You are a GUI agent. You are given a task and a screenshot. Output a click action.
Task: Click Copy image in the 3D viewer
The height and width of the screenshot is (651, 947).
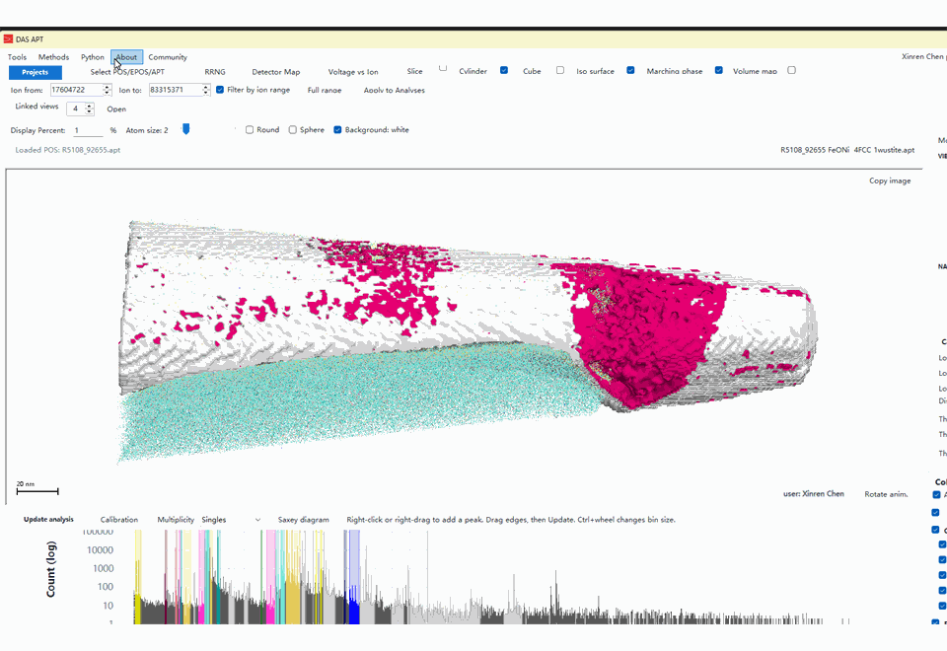point(890,181)
